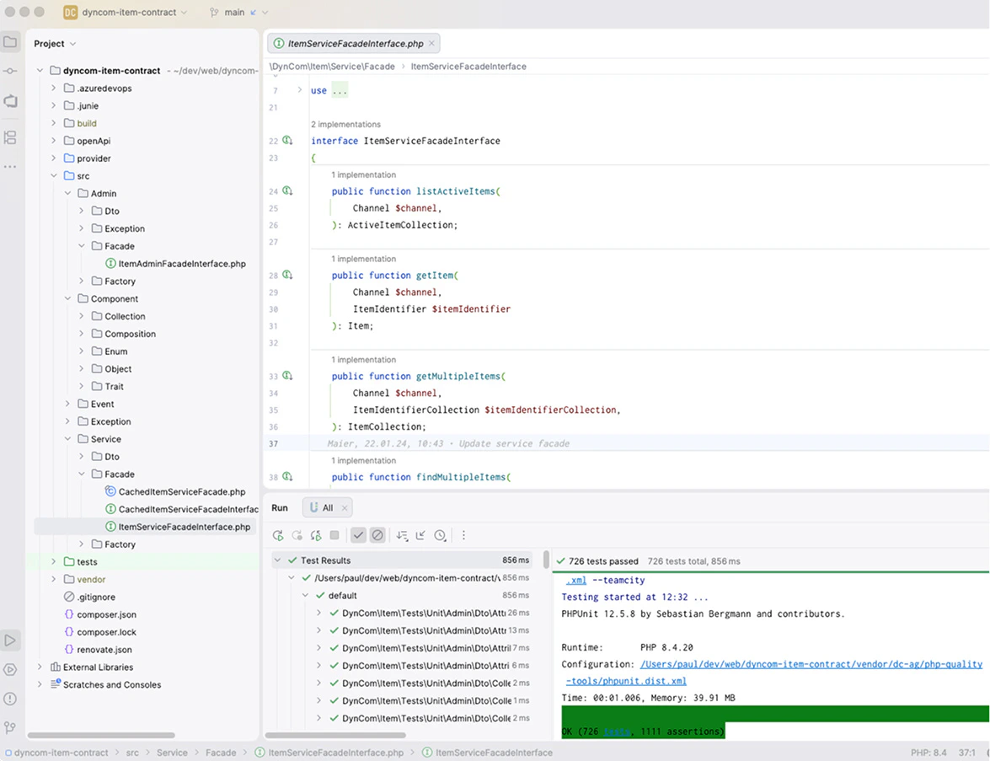990x761 pixels.
Task: Open run toolbar more options menu
Action: [x=463, y=535]
